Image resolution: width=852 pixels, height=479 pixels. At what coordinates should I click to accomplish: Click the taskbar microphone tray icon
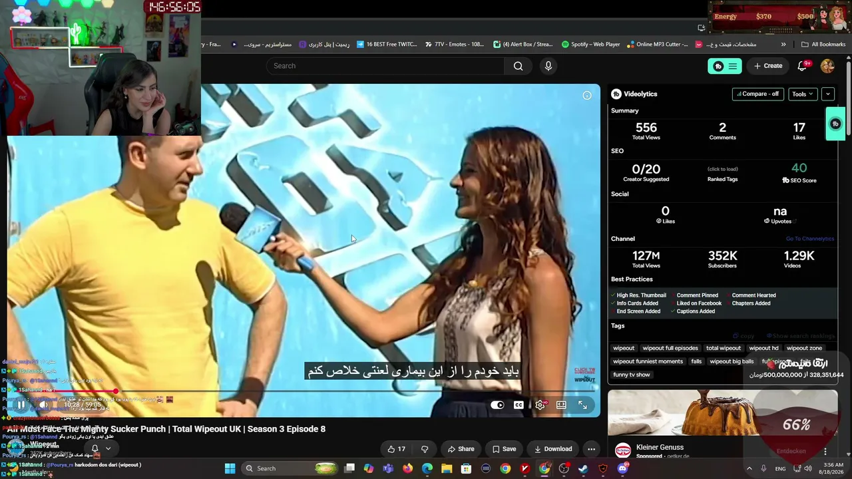pyautogui.click(x=763, y=468)
